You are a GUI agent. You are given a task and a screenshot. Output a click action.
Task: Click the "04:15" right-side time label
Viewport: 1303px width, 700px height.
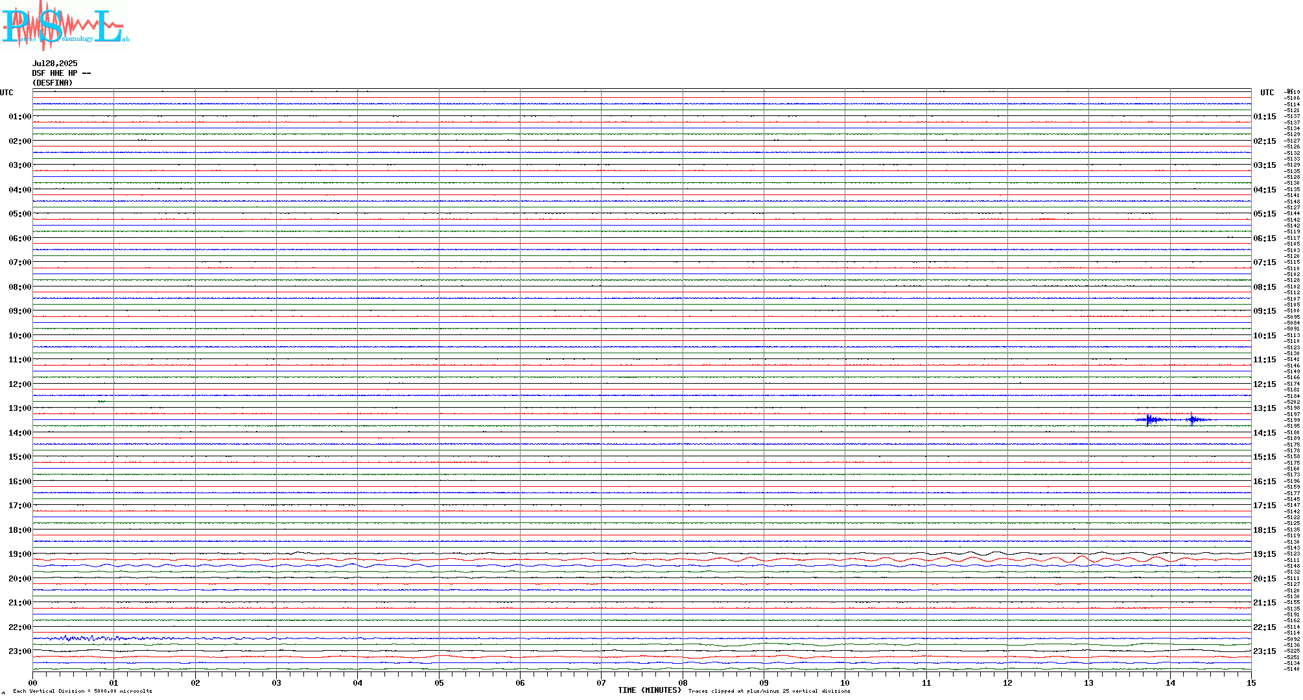(x=1265, y=190)
